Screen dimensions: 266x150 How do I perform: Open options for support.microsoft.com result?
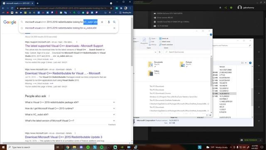(76, 42)
